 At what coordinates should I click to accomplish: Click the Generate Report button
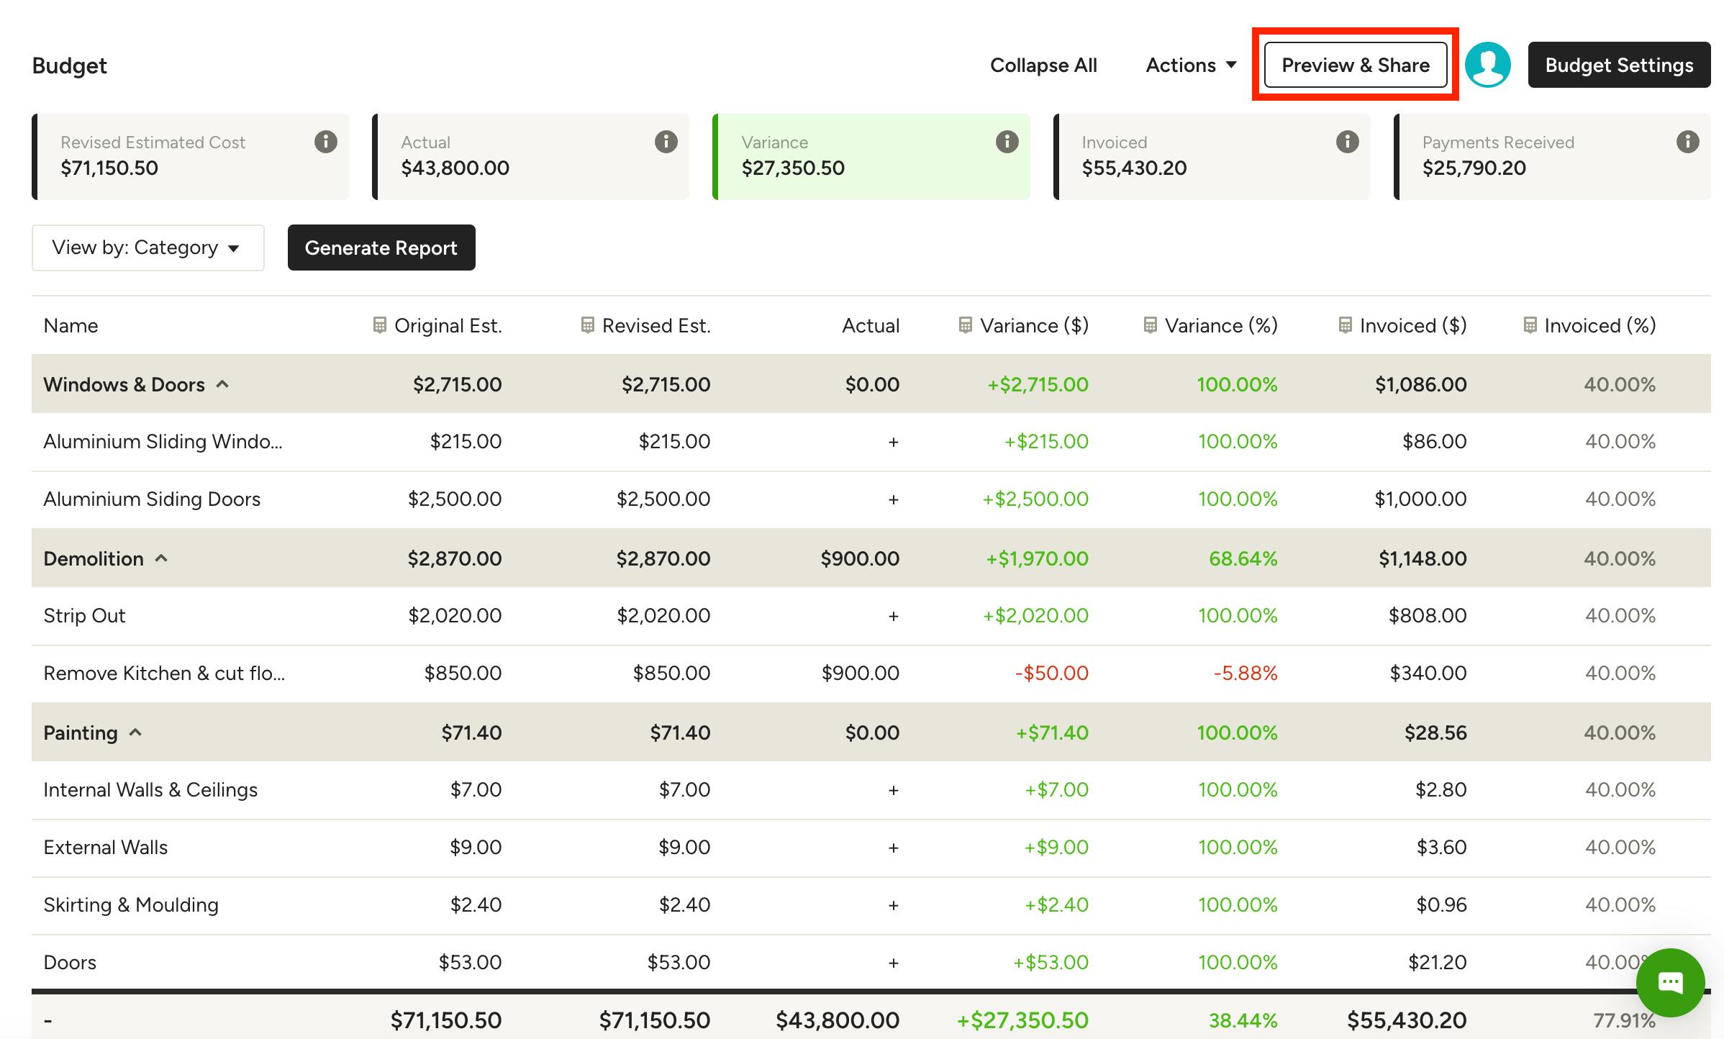click(381, 248)
